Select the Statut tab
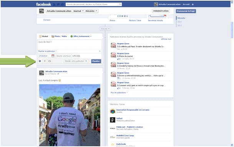 pos(43,36)
